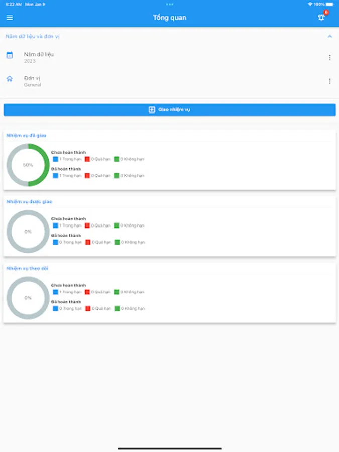Click Chưa hoàn thành heading in Nhiệm vụ được giao
Screen dimensions: 339x452
pos(69,219)
